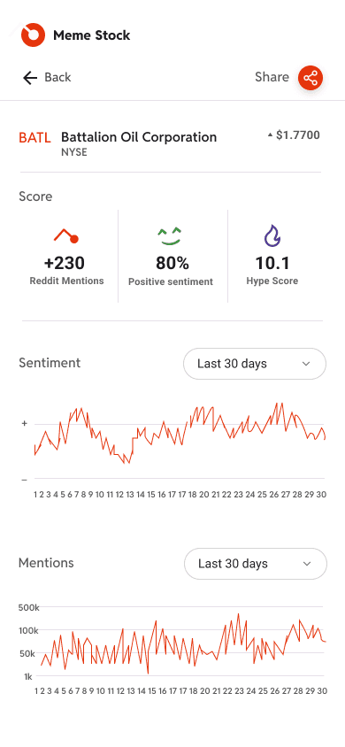Tap the green smiley sentiment icon

click(171, 236)
